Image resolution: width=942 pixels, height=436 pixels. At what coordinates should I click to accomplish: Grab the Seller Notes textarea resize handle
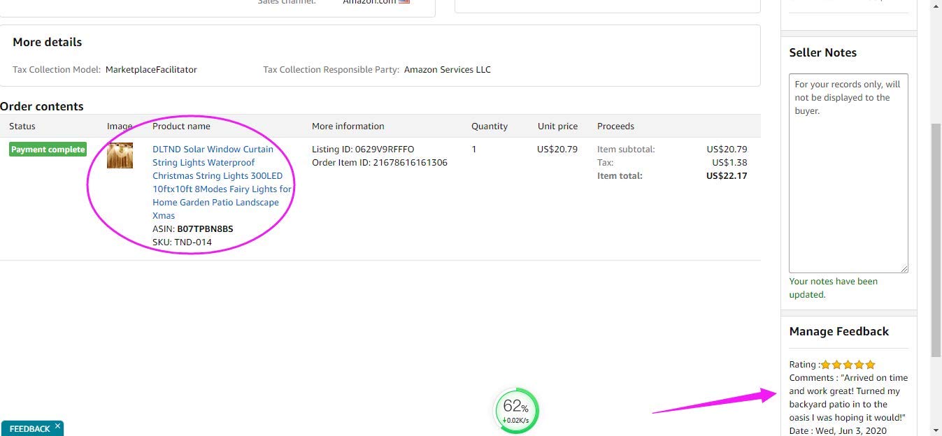[904, 268]
